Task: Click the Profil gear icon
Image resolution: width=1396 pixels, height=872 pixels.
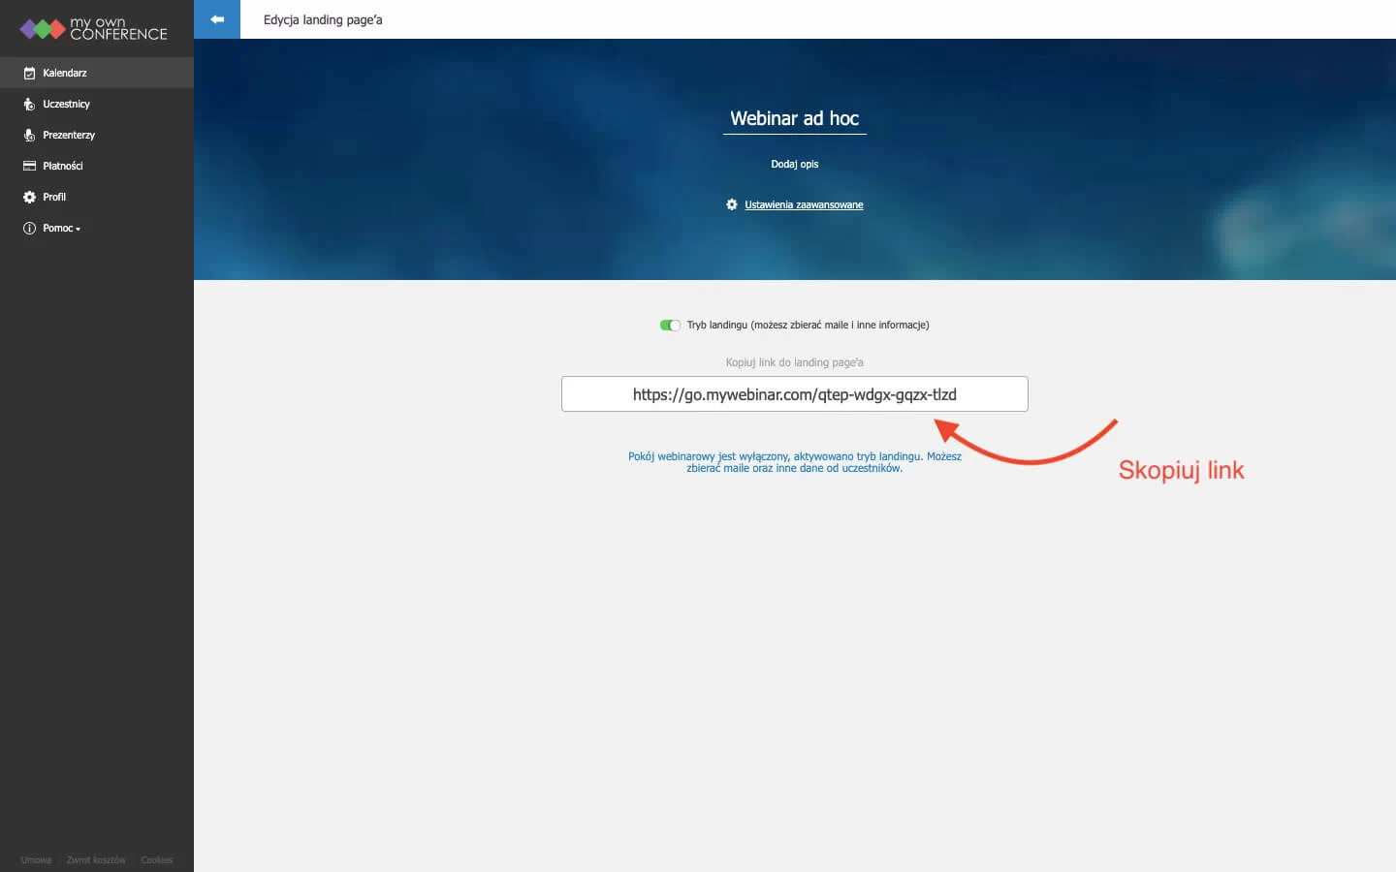Action: 29,197
